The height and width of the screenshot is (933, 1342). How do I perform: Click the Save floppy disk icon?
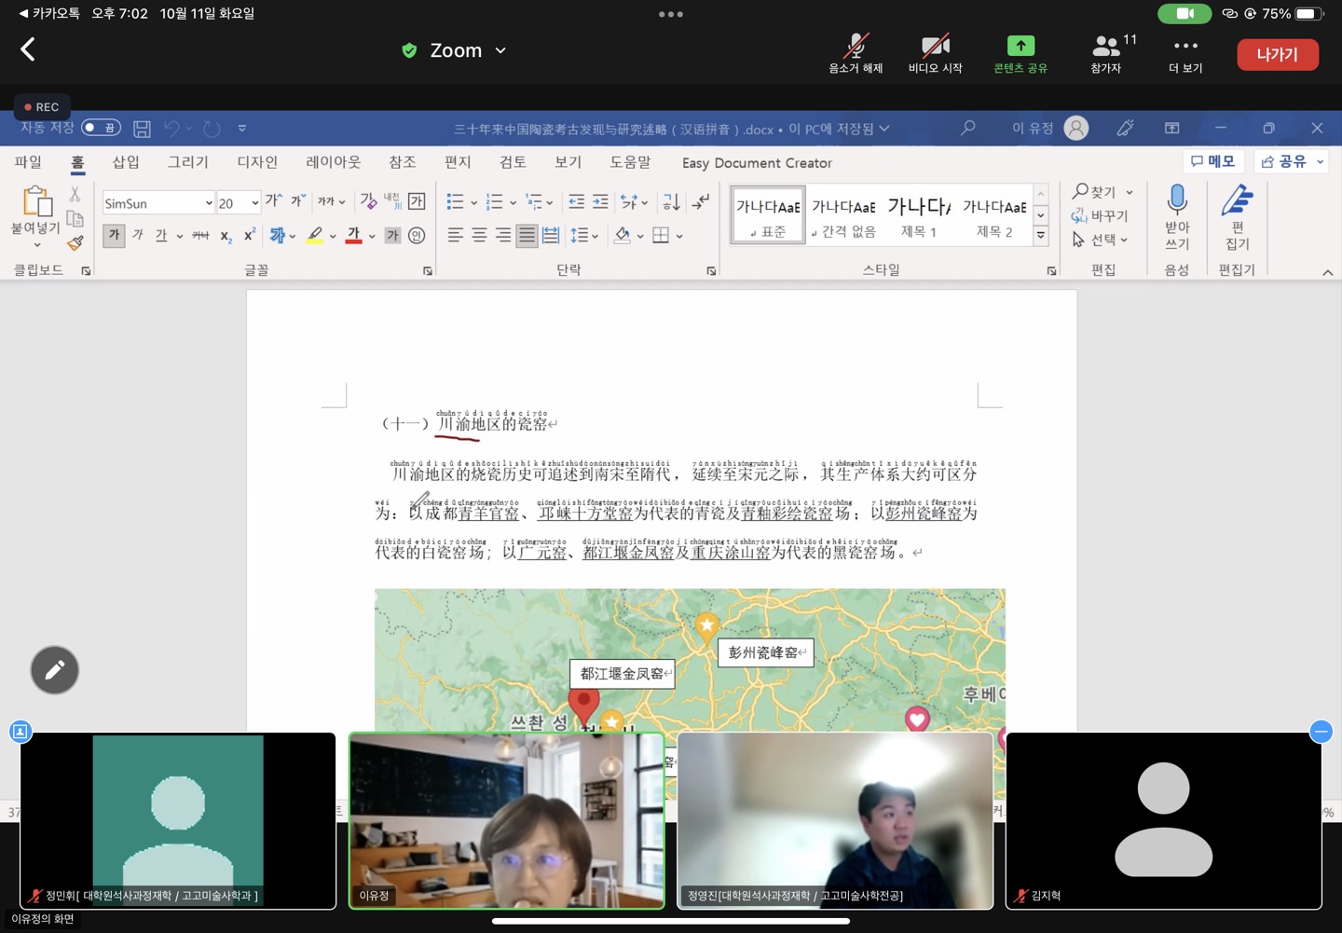142,129
